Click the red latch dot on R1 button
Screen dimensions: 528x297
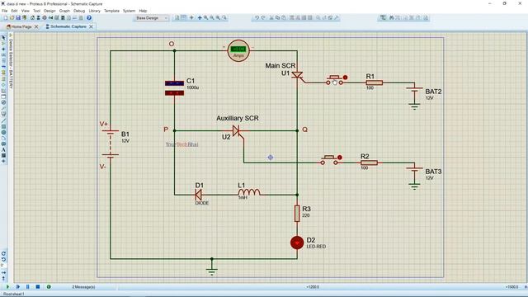[345, 78]
